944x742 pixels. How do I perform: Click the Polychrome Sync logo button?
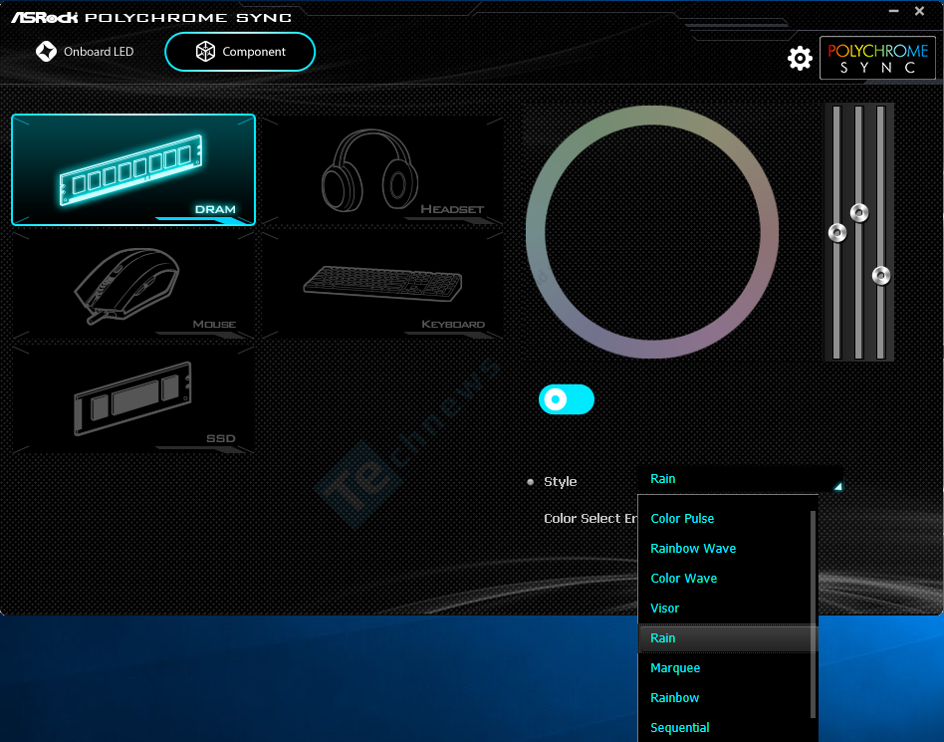click(x=877, y=58)
